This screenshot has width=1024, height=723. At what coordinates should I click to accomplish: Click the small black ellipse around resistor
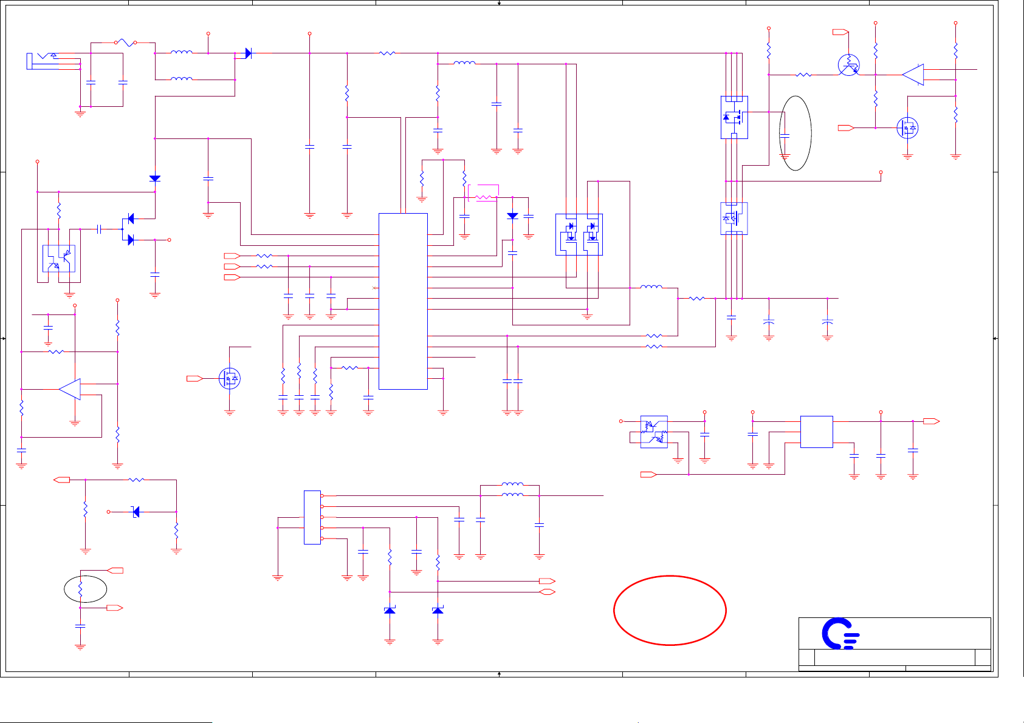(x=86, y=589)
